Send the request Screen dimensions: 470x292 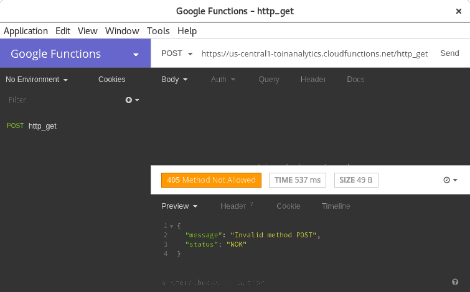[x=449, y=53]
